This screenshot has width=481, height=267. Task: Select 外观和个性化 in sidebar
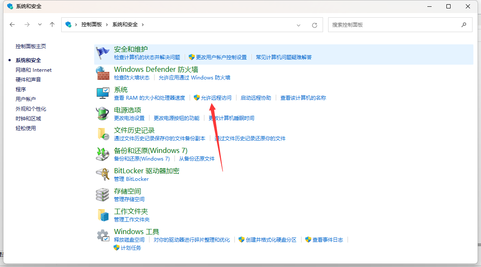coord(31,109)
